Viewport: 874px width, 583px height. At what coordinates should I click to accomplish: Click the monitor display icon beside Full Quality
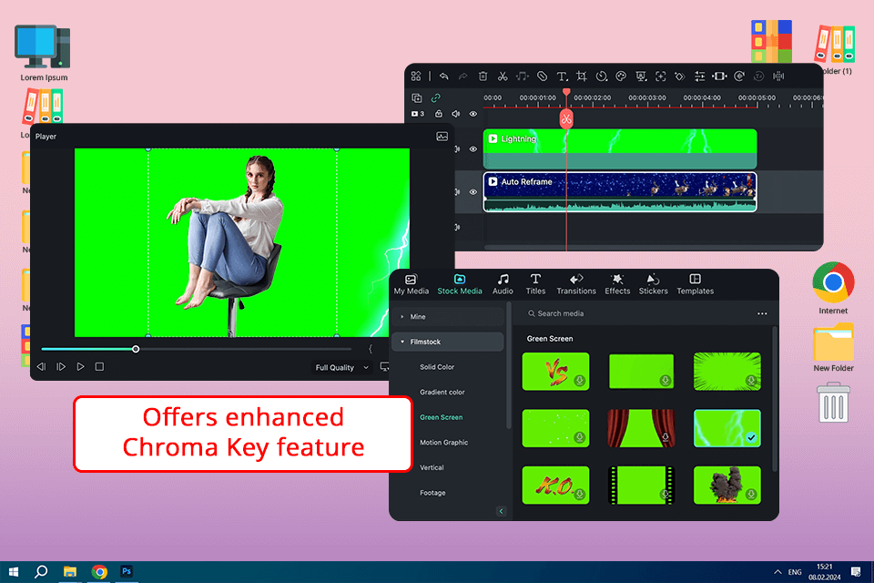pyautogui.click(x=384, y=366)
